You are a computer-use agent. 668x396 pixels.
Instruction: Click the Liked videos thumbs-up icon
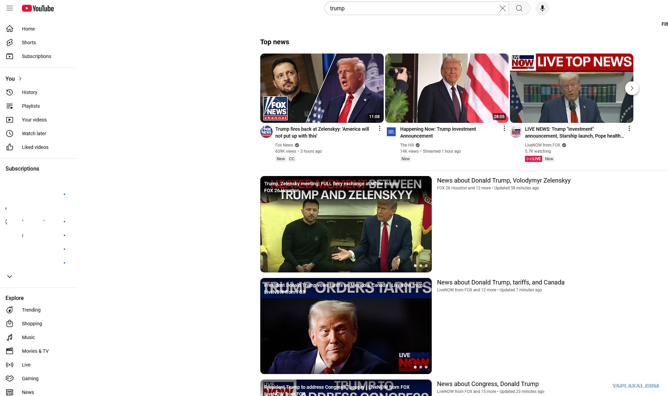tap(10, 147)
